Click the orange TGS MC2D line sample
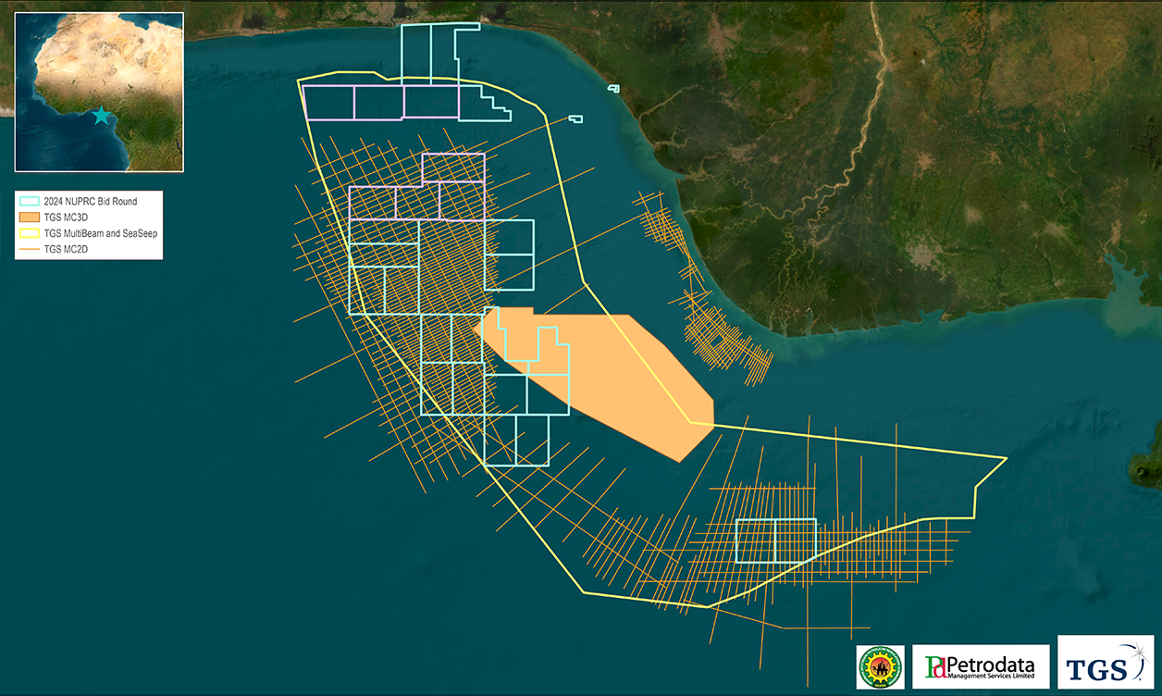 click(30, 249)
